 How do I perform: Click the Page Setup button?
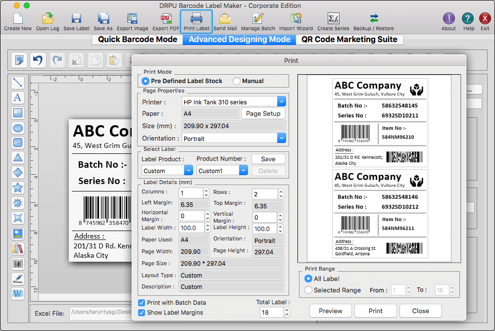pyautogui.click(x=263, y=114)
